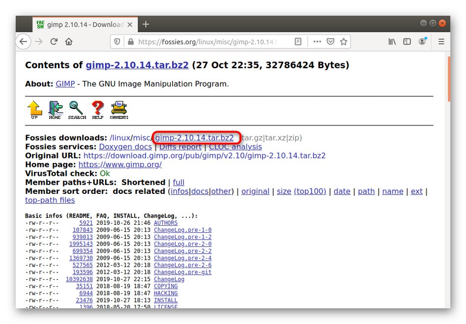Screen dimensions: 466x324
Task: Enter reader view mode
Action: [x=298, y=42]
